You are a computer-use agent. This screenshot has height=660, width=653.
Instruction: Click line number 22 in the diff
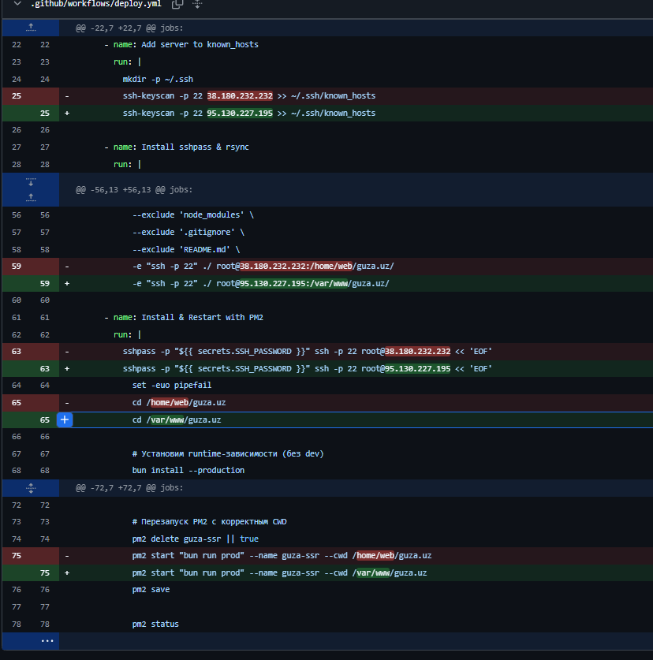tap(17, 44)
